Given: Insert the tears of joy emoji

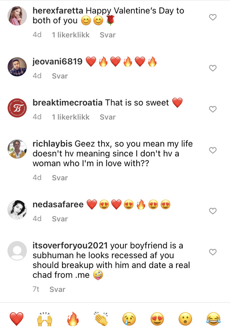Looking at the screenshot, I should click(x=213, y=319).
